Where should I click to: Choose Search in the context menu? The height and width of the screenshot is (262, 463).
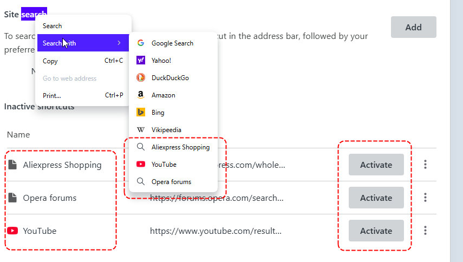[83, 26]
